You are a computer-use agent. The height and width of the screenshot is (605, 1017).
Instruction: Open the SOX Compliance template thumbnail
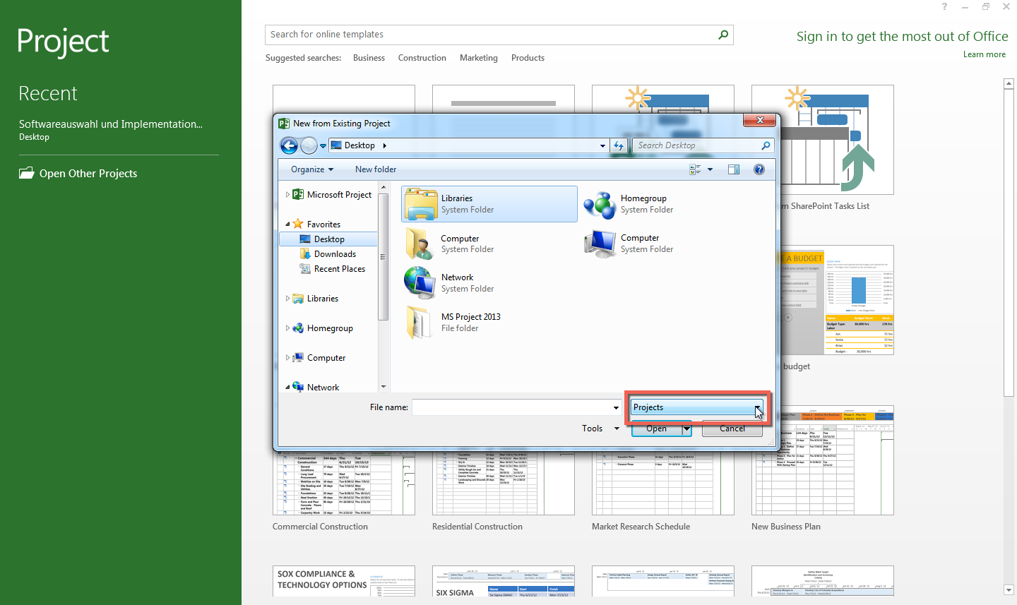click(344, 581)
